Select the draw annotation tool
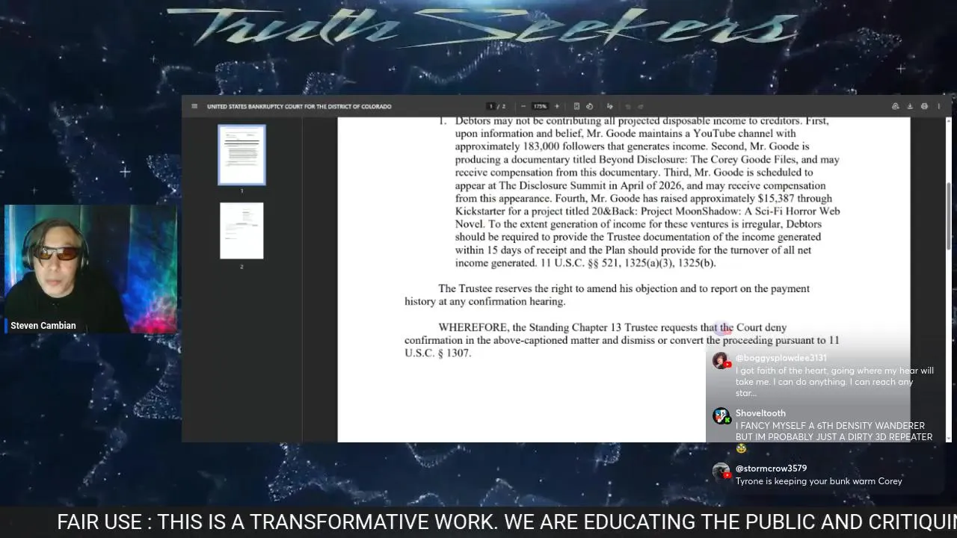Image resolution: width=957 pixels, height=538 pixels. click(610, 106)
